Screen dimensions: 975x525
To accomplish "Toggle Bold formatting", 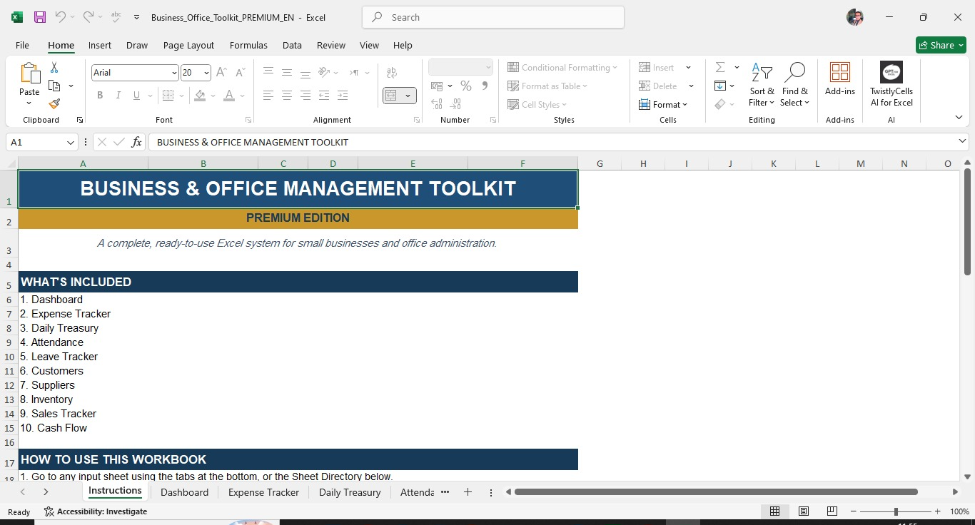I will [100, 96].
